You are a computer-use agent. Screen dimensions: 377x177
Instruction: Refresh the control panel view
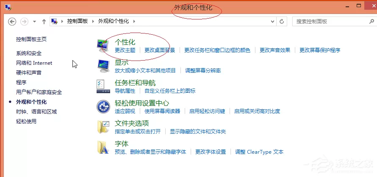point(282,22)
